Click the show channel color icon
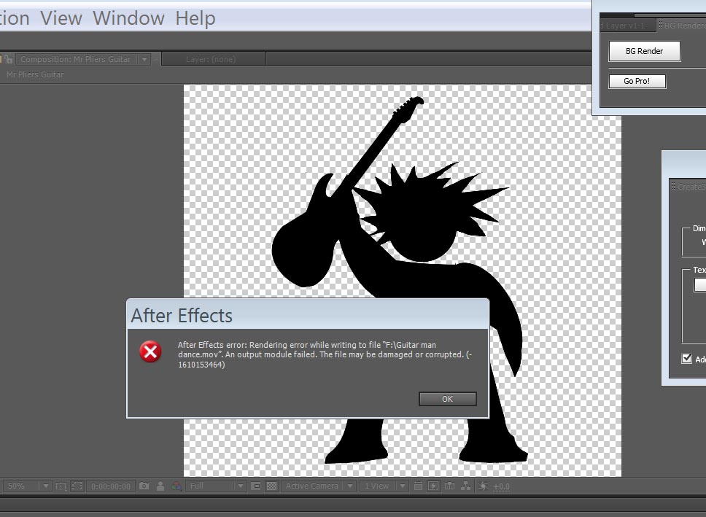706x517 pixels. 176,486
